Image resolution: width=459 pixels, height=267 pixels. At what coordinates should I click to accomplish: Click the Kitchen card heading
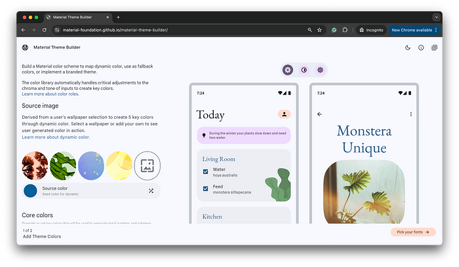212,216
